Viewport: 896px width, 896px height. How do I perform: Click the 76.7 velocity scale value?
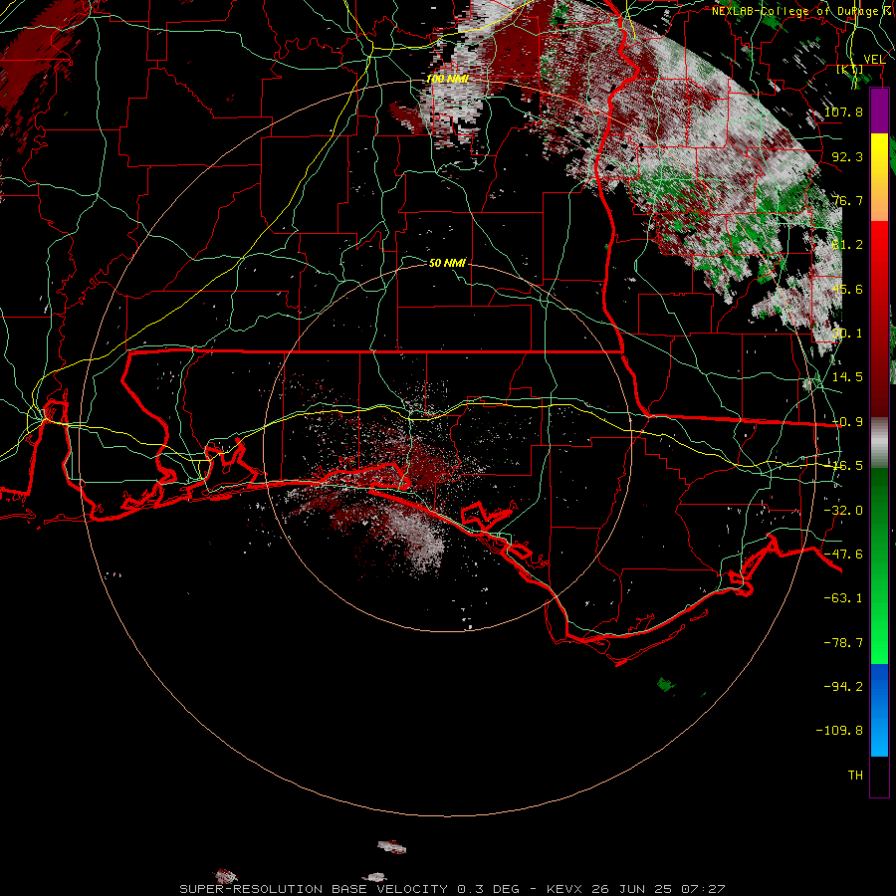(847, 200)
